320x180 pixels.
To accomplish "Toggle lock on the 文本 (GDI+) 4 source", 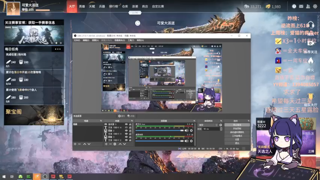I will coord(130,127).
